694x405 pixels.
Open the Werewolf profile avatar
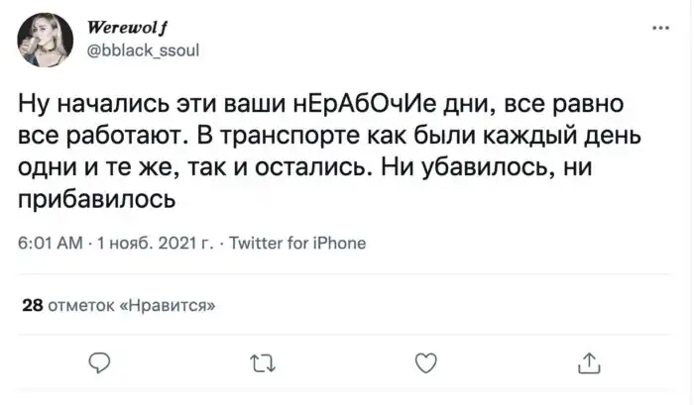coord(43,38)
